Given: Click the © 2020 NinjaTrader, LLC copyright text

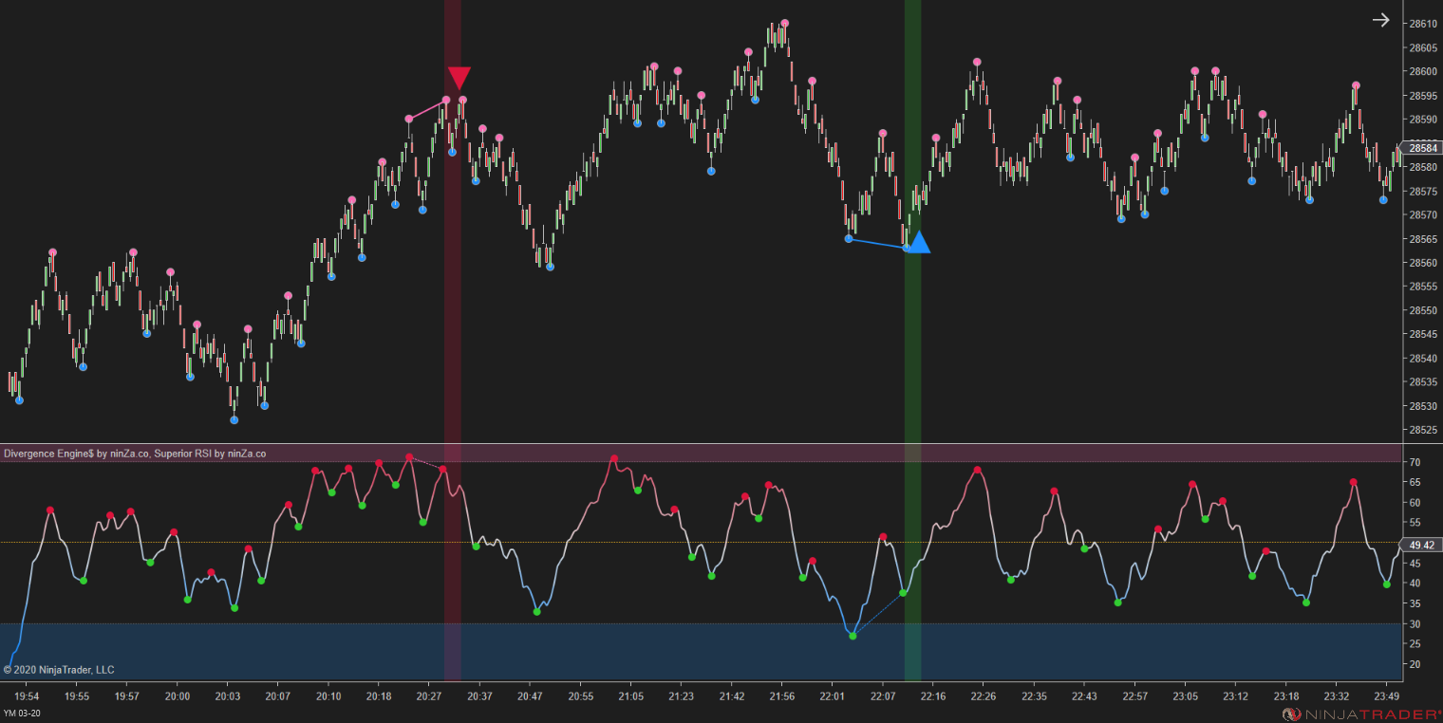Looking at the screenshot, I should click(59, 670).
